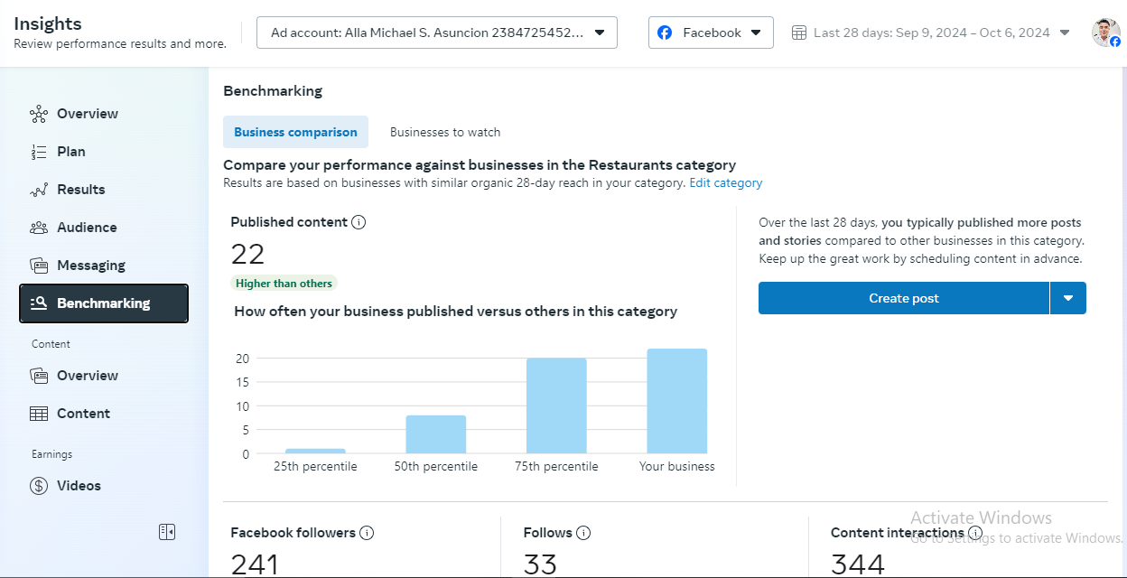Click the Content table grid icon

coord(38,414)
